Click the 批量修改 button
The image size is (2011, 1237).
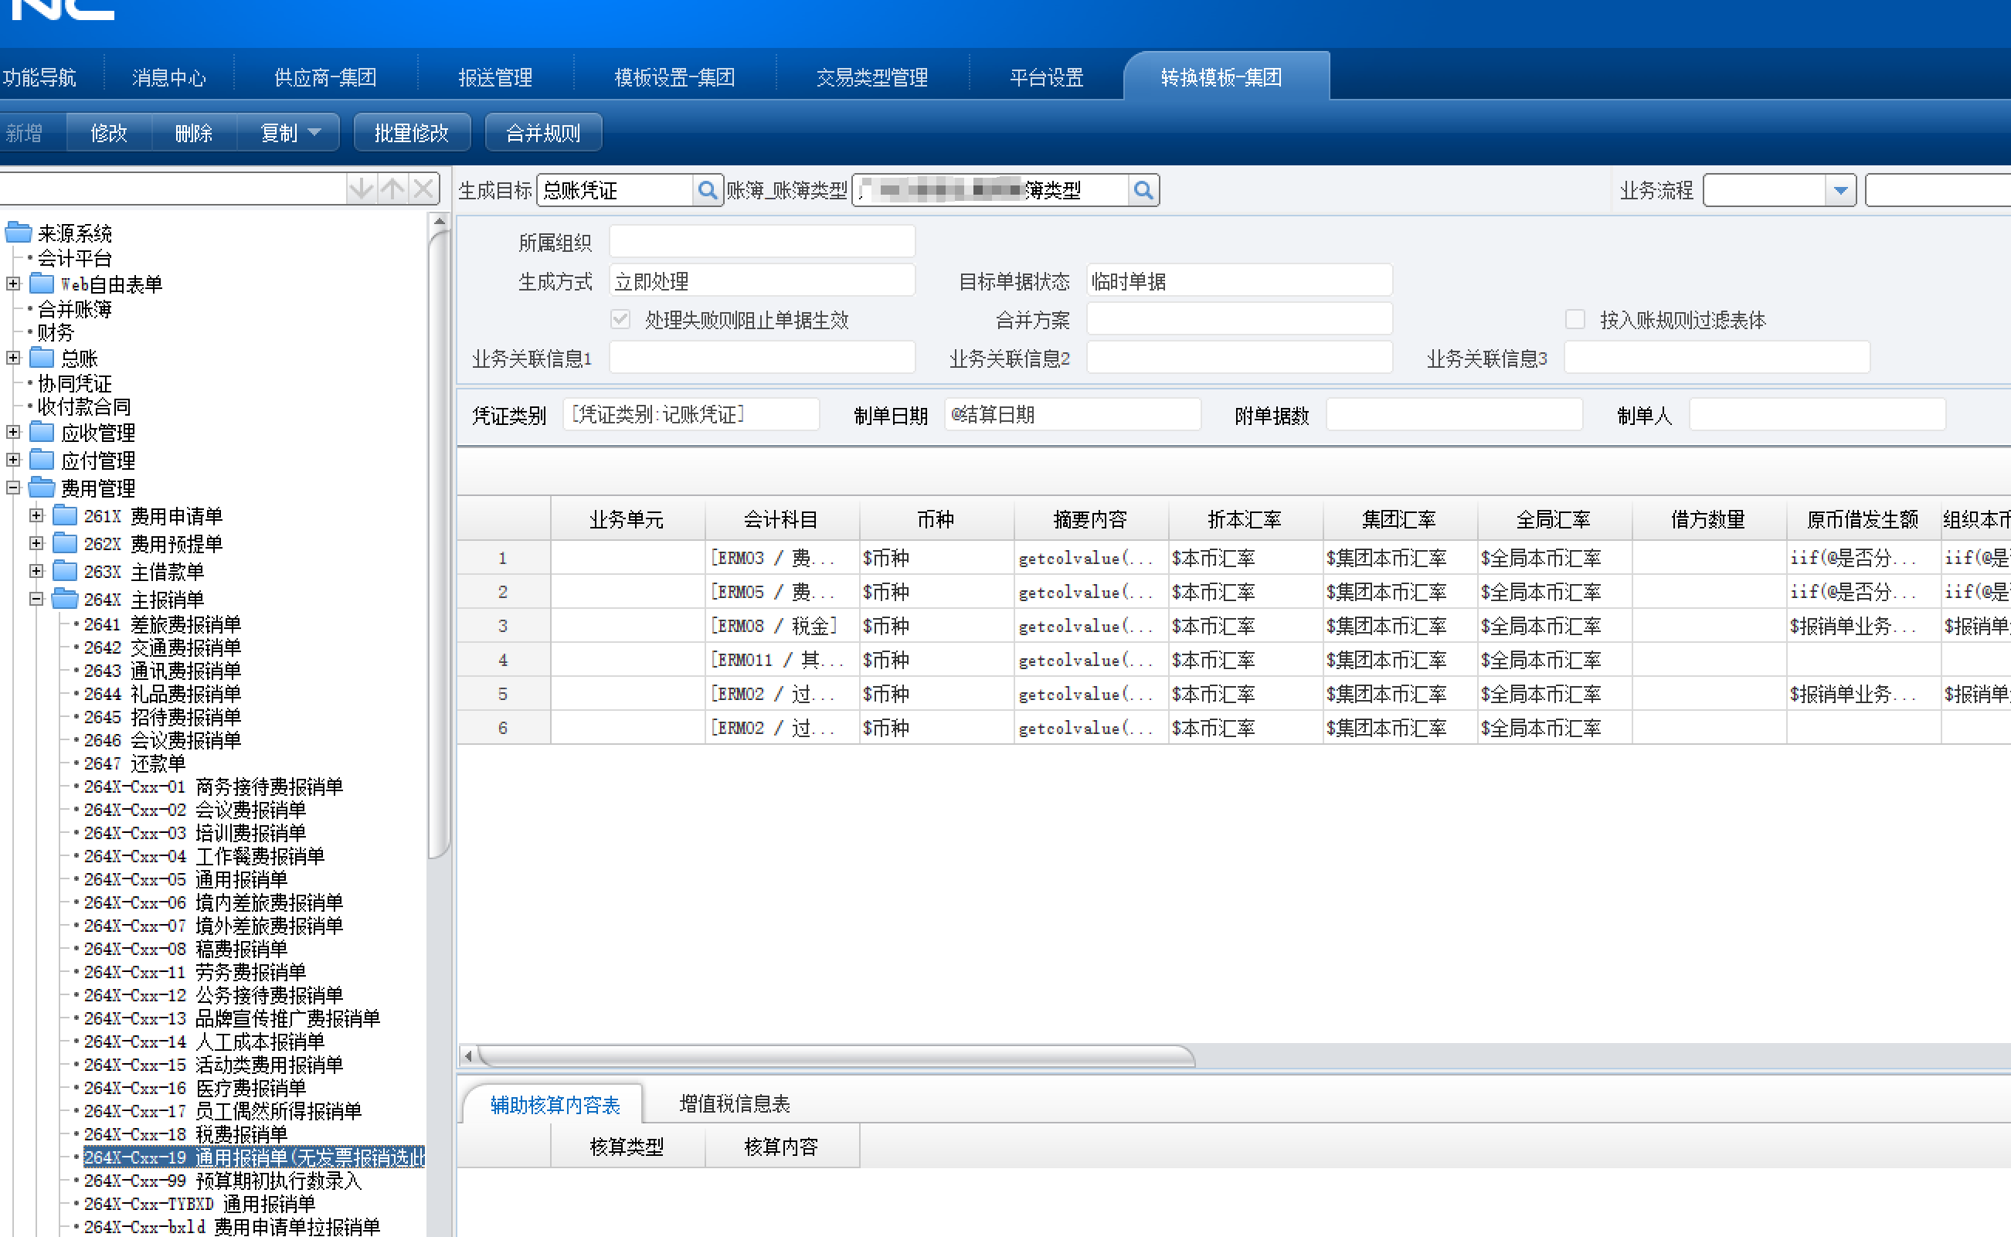click(411, 133)
